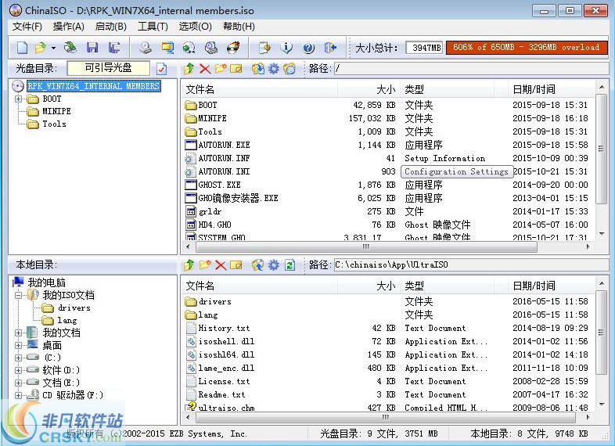Open the 启动(B) menu
615x446 pixels.
point(110,27)
